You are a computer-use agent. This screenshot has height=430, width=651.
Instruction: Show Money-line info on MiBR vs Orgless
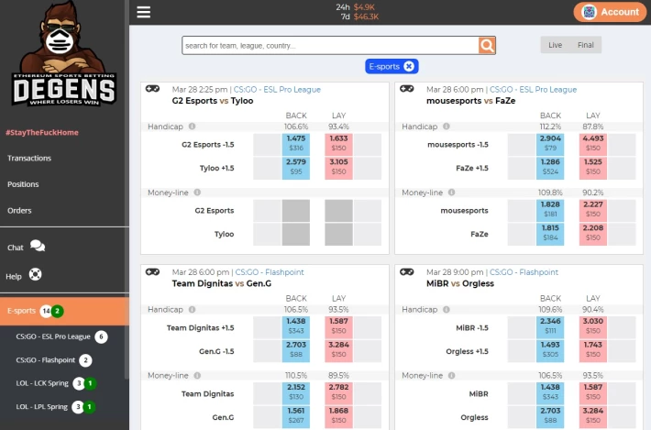pyautogui.click(x=451, y=375)
